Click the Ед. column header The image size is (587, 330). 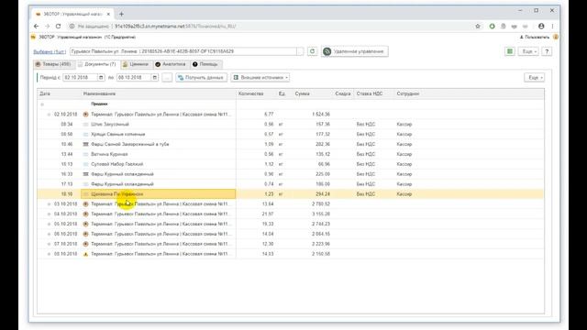click(282, 93)
